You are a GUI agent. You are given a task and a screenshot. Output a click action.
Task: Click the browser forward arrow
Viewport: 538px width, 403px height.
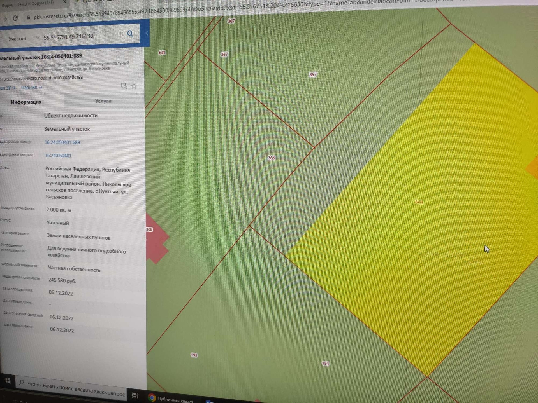click(5, 19)
